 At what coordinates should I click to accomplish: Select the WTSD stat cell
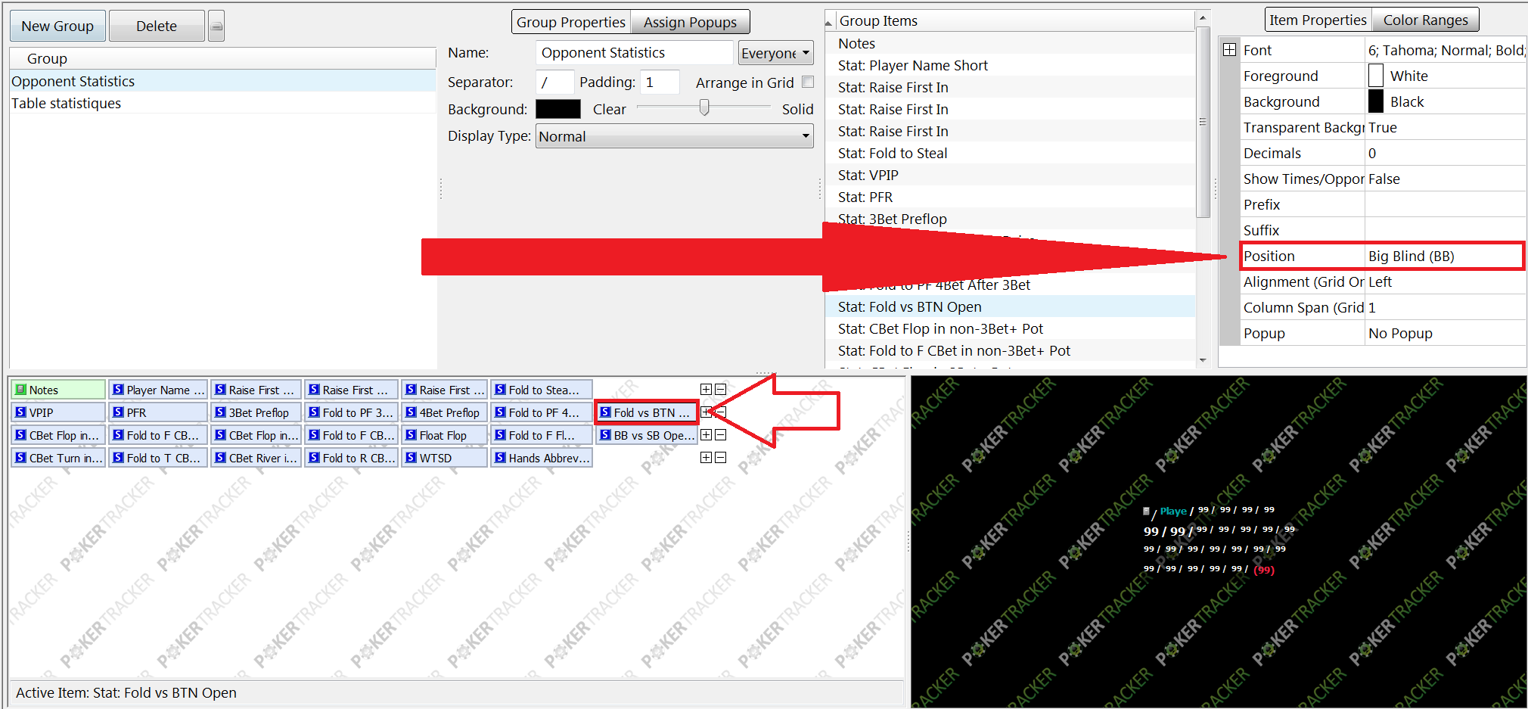[444, 458]
